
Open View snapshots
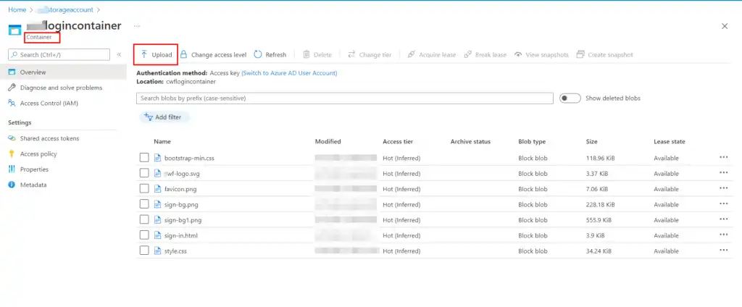[541, 55]
